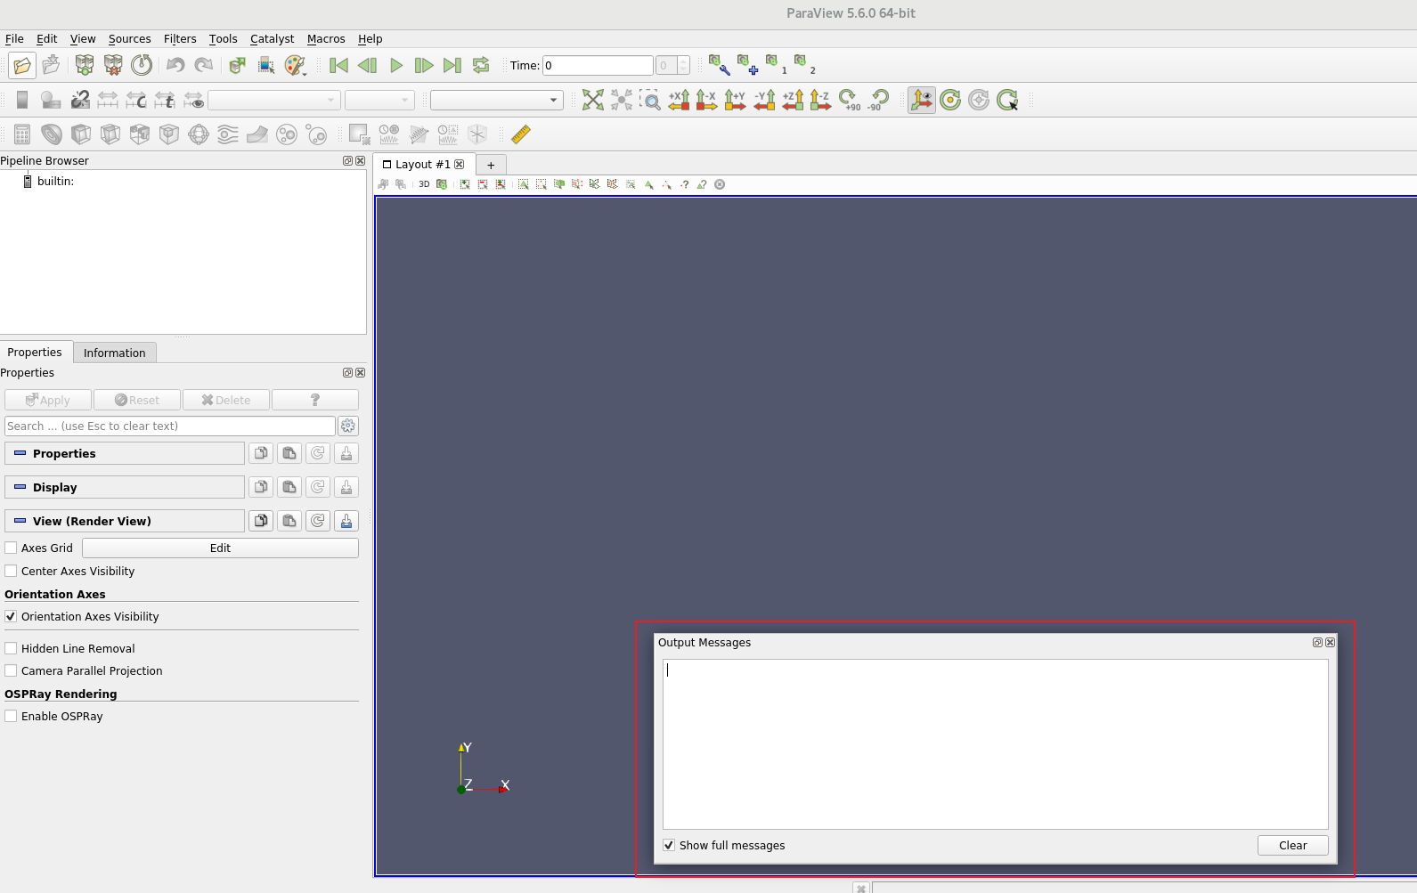Open the color component dropdown

(380, 100)
